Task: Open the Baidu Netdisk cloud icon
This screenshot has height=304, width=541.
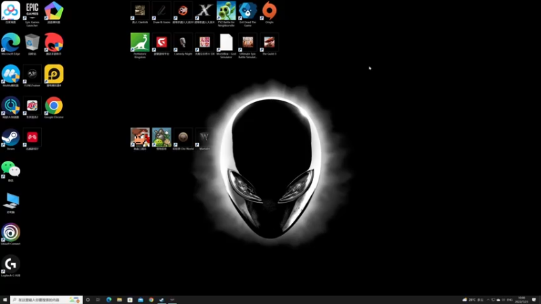Action: tap(11, 11)
